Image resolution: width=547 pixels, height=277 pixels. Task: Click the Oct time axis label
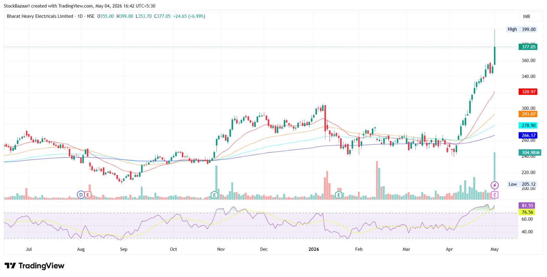click(x=173, y=249)
